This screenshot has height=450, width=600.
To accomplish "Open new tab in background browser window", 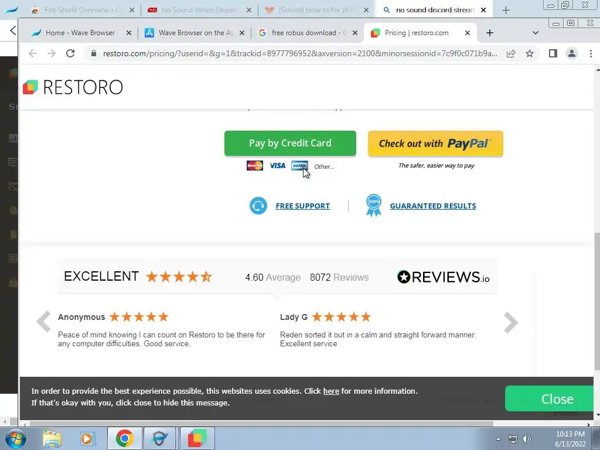I will [506, 11].
